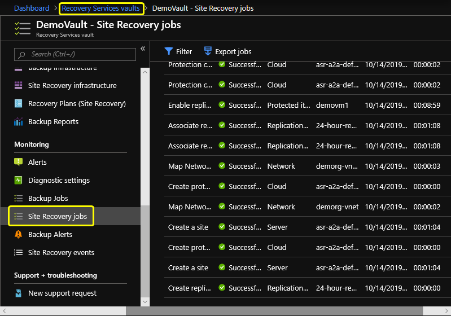Select the 'demovm1' cell
The image size is (451, 316).
332,105
